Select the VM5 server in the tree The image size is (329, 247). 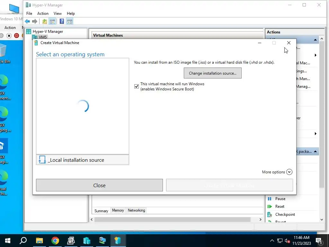click(x=43, y=37)
